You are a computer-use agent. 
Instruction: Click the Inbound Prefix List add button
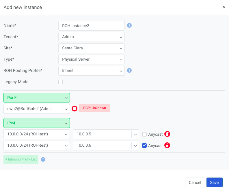pos(21,159)
